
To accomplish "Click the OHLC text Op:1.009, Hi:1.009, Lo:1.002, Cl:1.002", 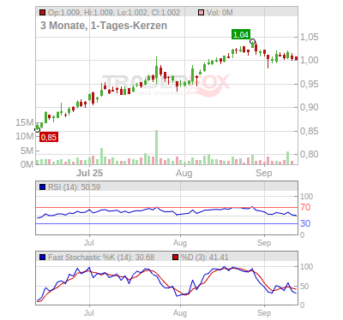I will coord(114,13).
